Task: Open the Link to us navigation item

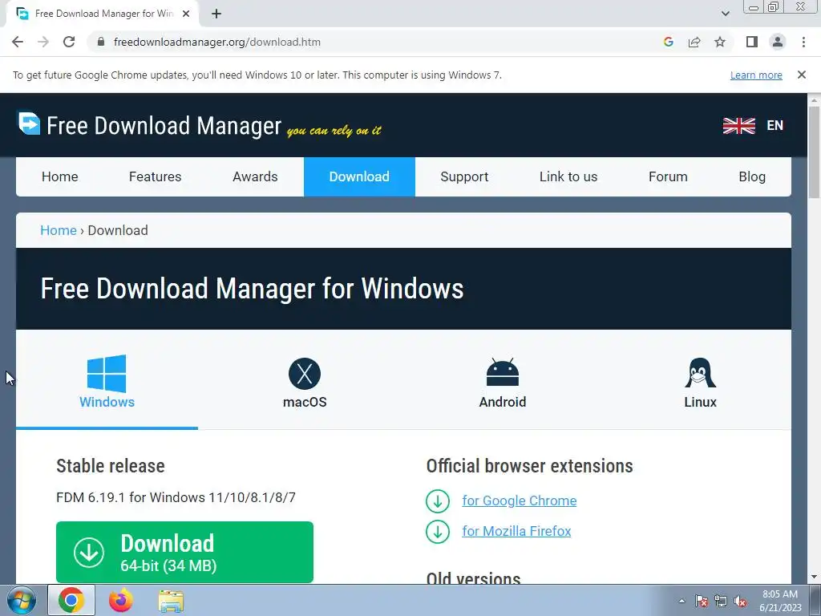Action: click(568, 177)
